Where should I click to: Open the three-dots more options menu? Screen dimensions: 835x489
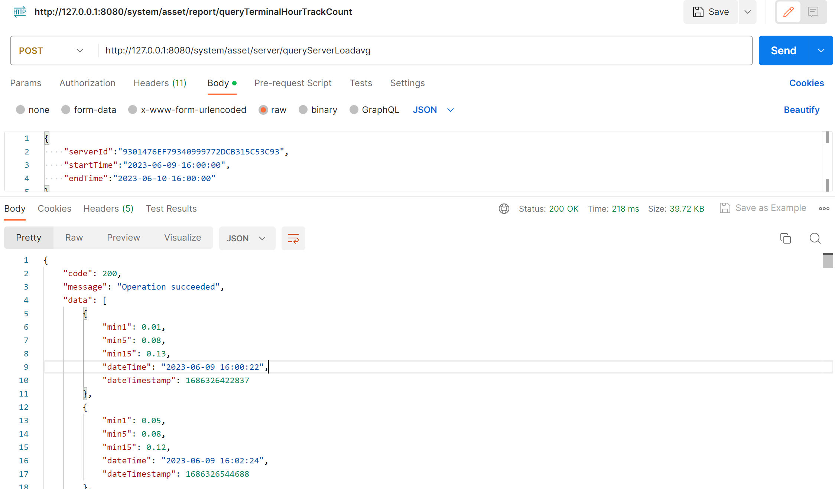coord(824,209)
